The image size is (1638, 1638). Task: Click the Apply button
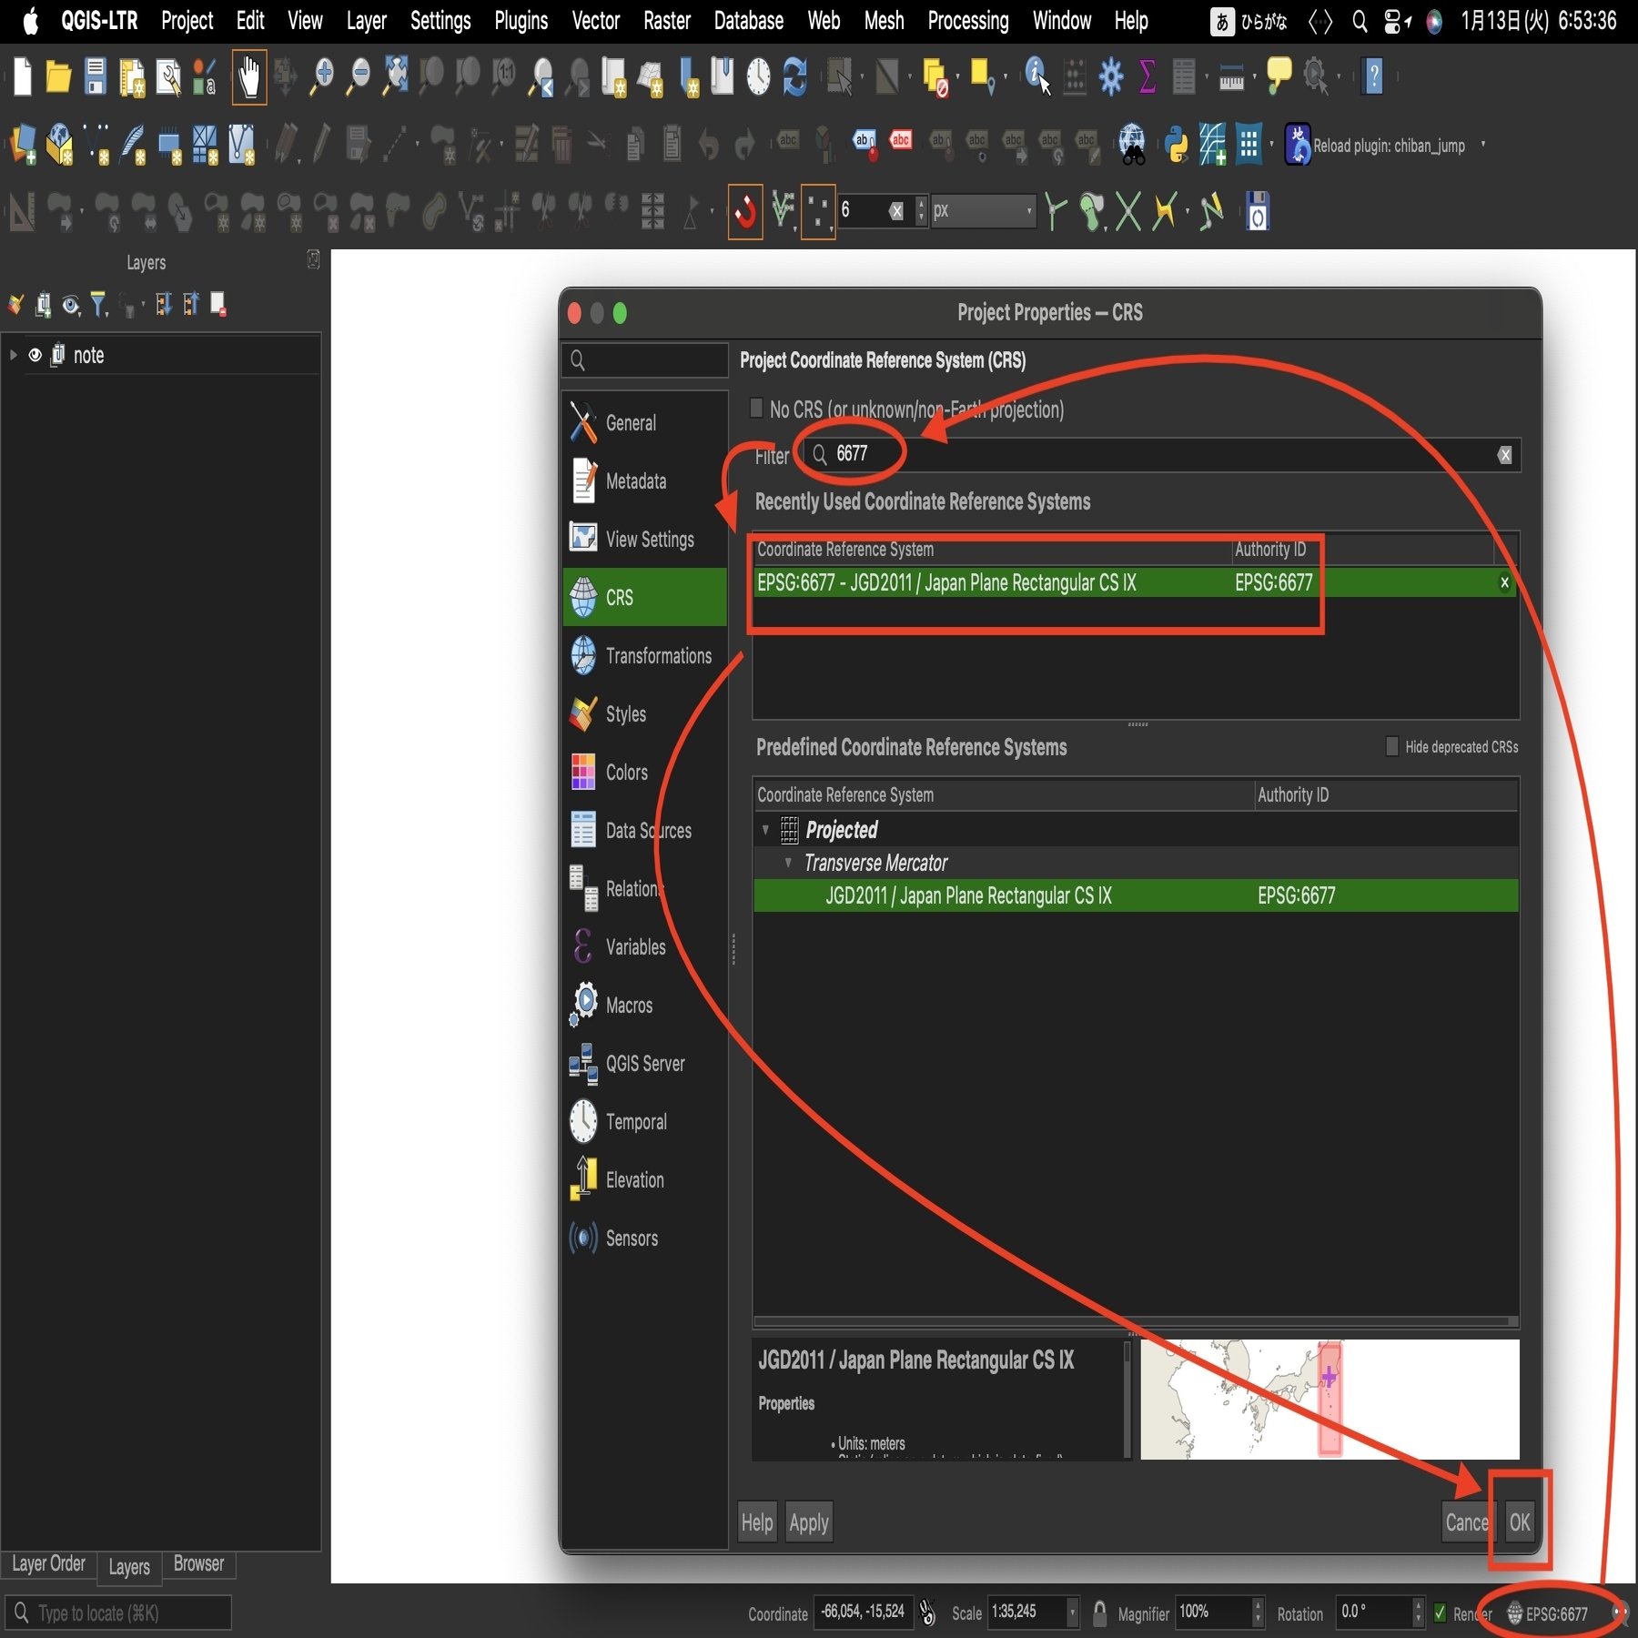[x=809, y=1522]
